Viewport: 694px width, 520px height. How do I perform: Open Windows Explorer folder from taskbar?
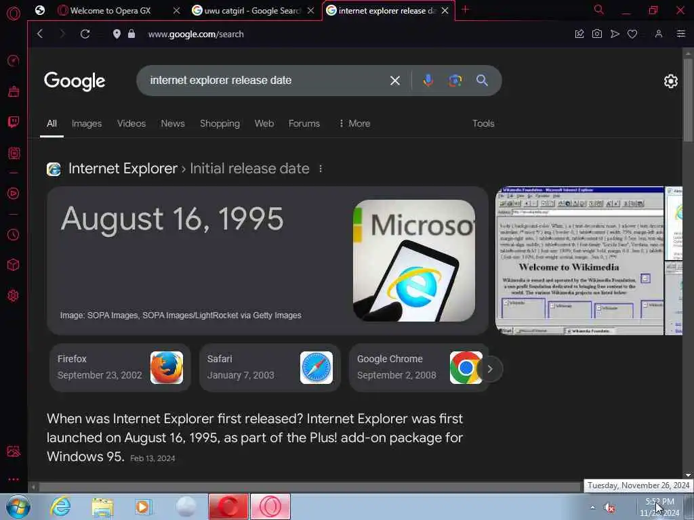pos(103,507)
